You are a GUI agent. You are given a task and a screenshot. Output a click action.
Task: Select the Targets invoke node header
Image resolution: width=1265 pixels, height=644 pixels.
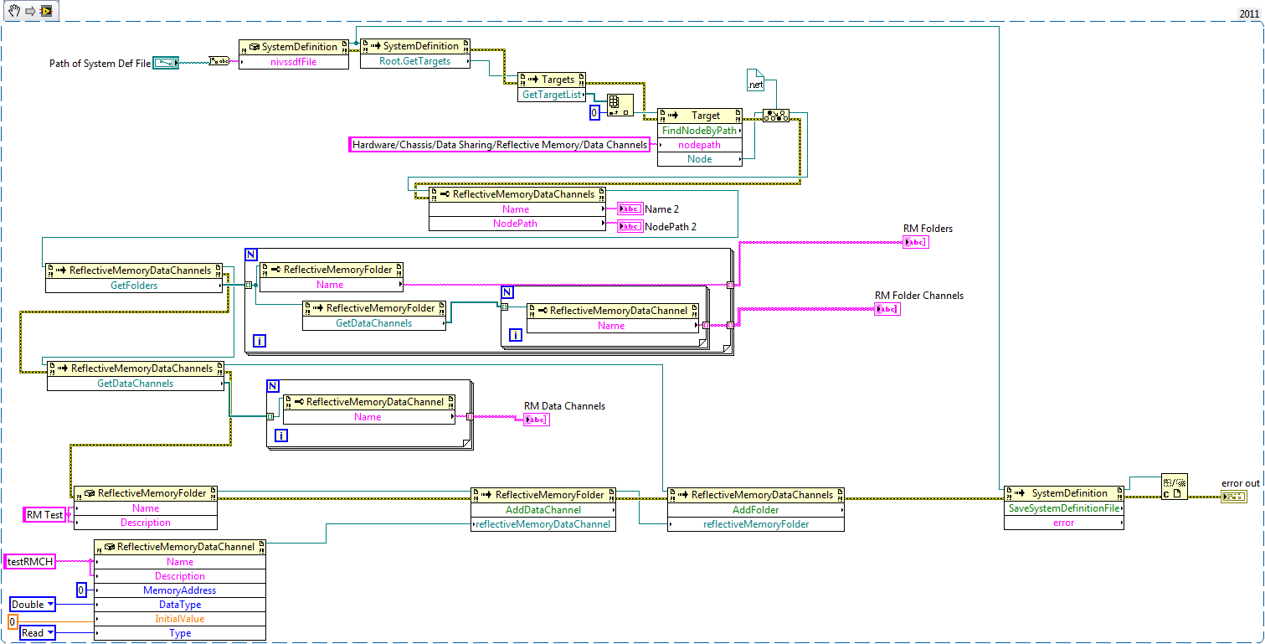click(x=552, y=80)
